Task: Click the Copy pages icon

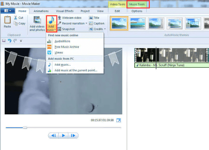Action: click(16, 23)
